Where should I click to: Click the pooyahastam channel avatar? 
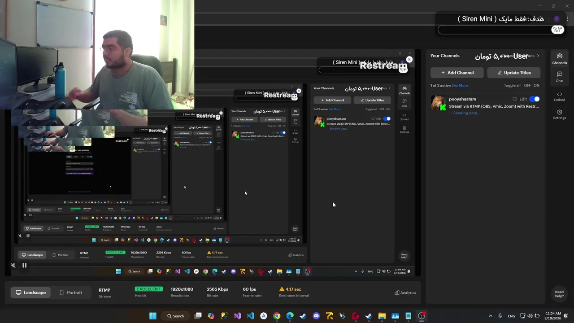(438, 103)
